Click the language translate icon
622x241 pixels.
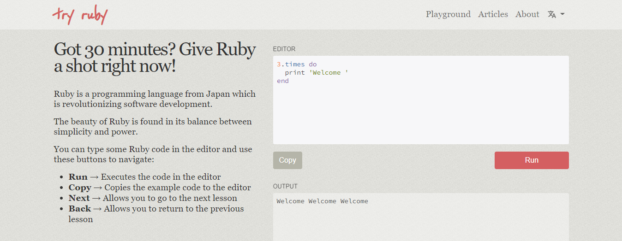click(x=551, y=14)
